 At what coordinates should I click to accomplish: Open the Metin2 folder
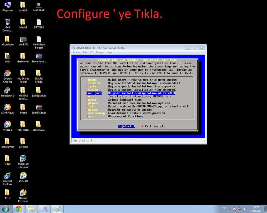coord(23,24)
